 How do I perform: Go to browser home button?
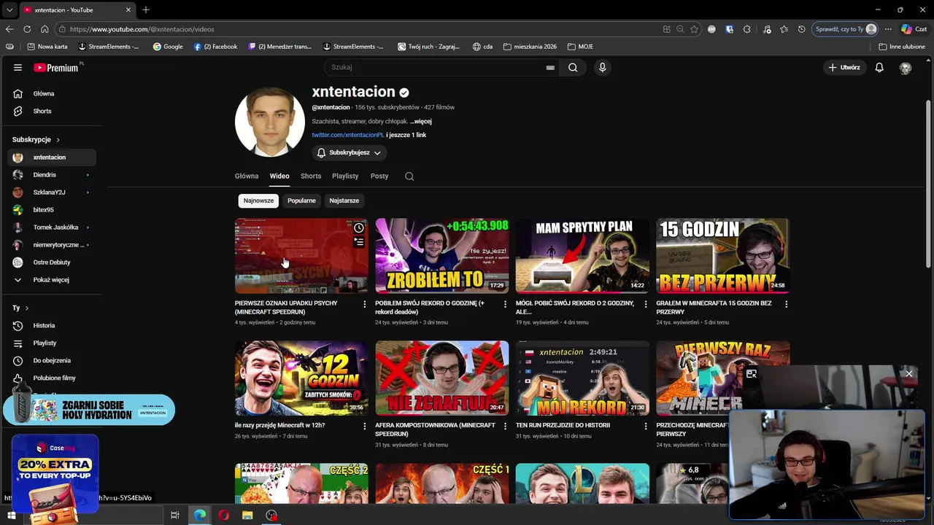45,29
